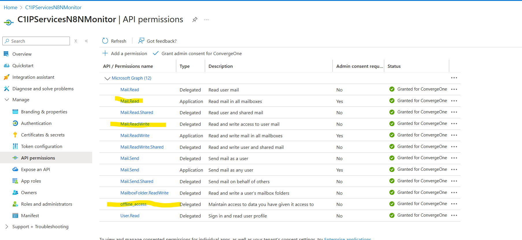Open Diagnose and solve problems
The height and width of the screenshot is (240, 522).
point(43,89)
